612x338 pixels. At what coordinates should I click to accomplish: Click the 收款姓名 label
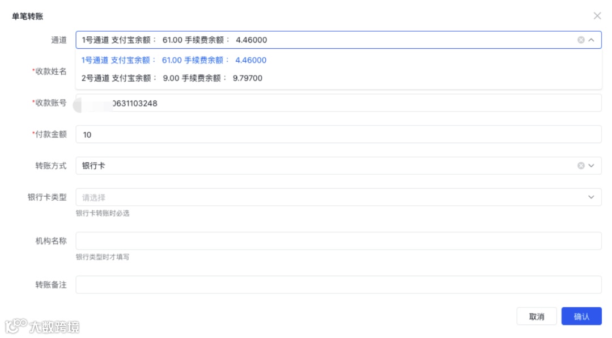click(x=49, y=71)
